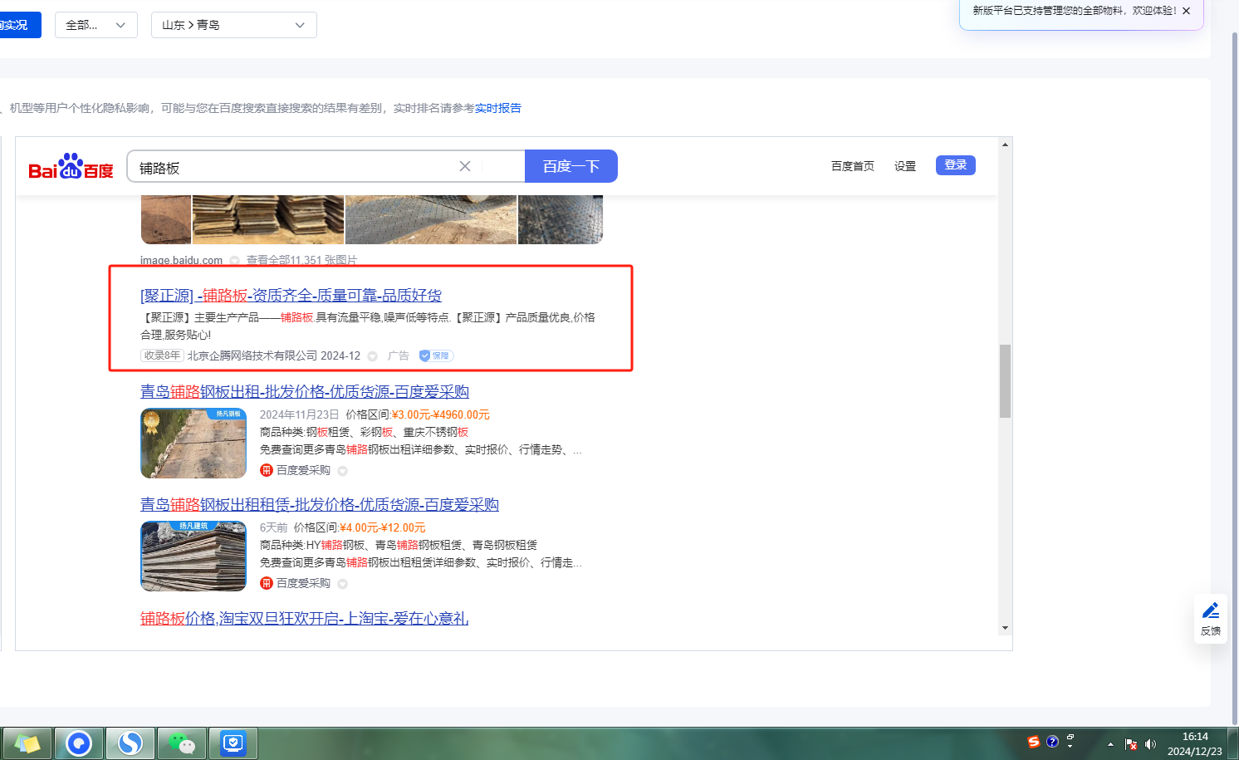Close the 新版平台 notification banner
1239x760 pixels.
coord(1186,11)
